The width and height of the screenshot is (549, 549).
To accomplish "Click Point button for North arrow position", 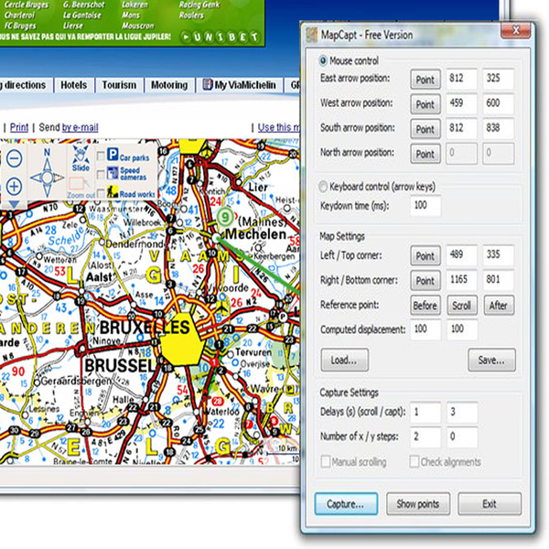I will [425, 154].
